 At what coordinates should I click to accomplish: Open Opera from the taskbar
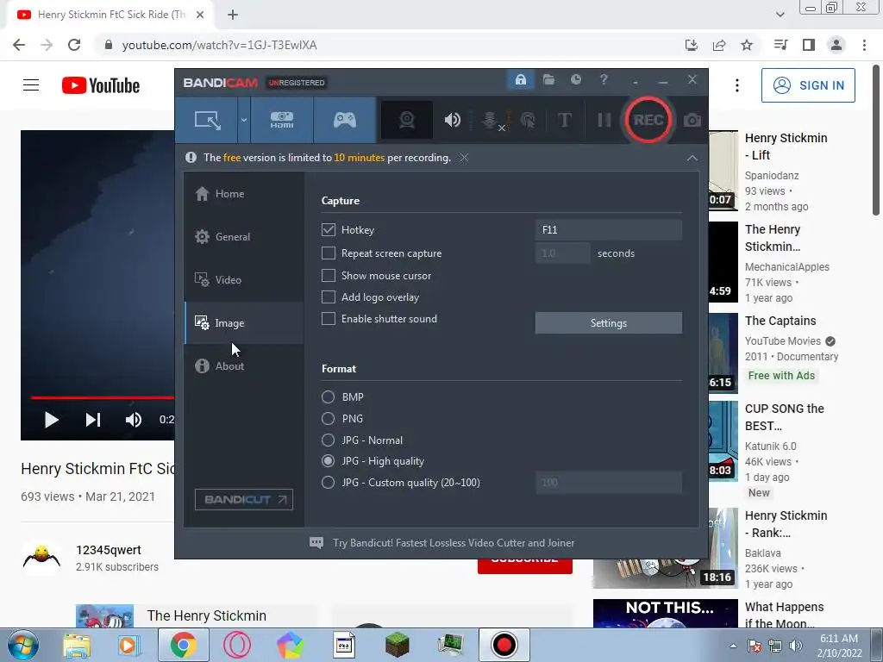pos(236,645)
